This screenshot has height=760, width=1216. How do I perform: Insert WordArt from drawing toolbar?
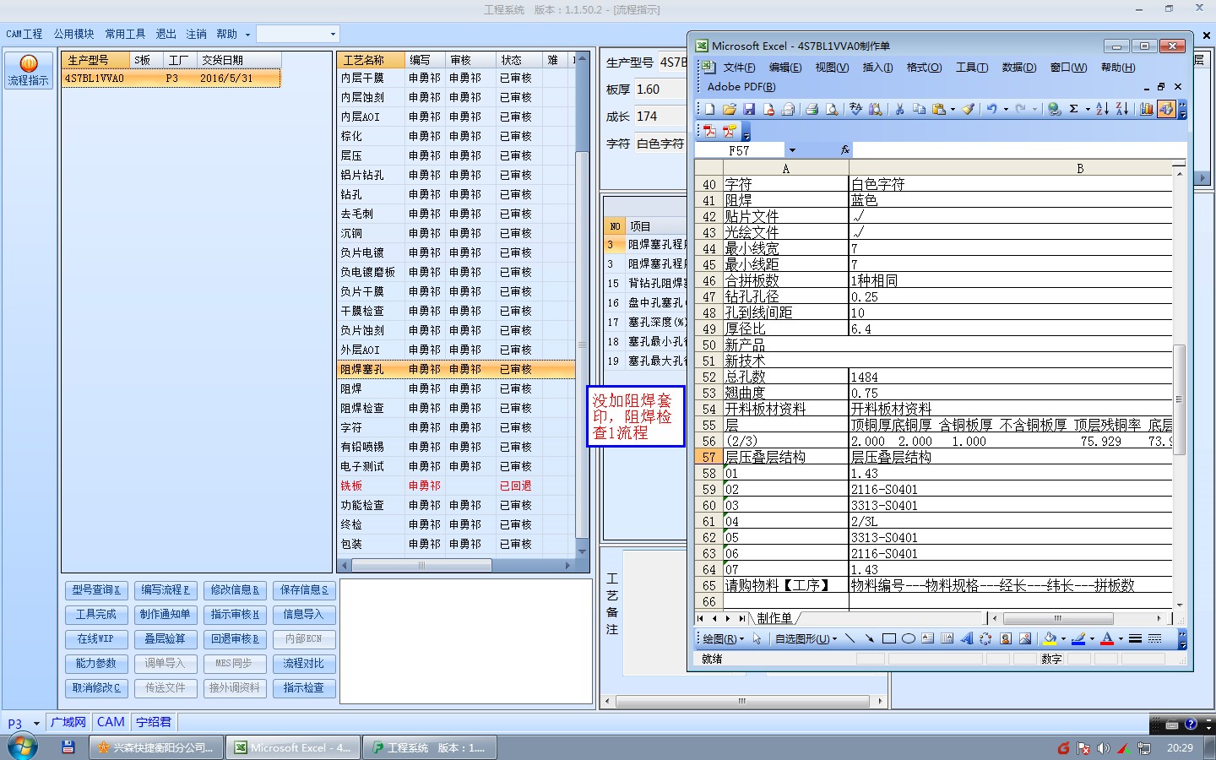(967, 638)
